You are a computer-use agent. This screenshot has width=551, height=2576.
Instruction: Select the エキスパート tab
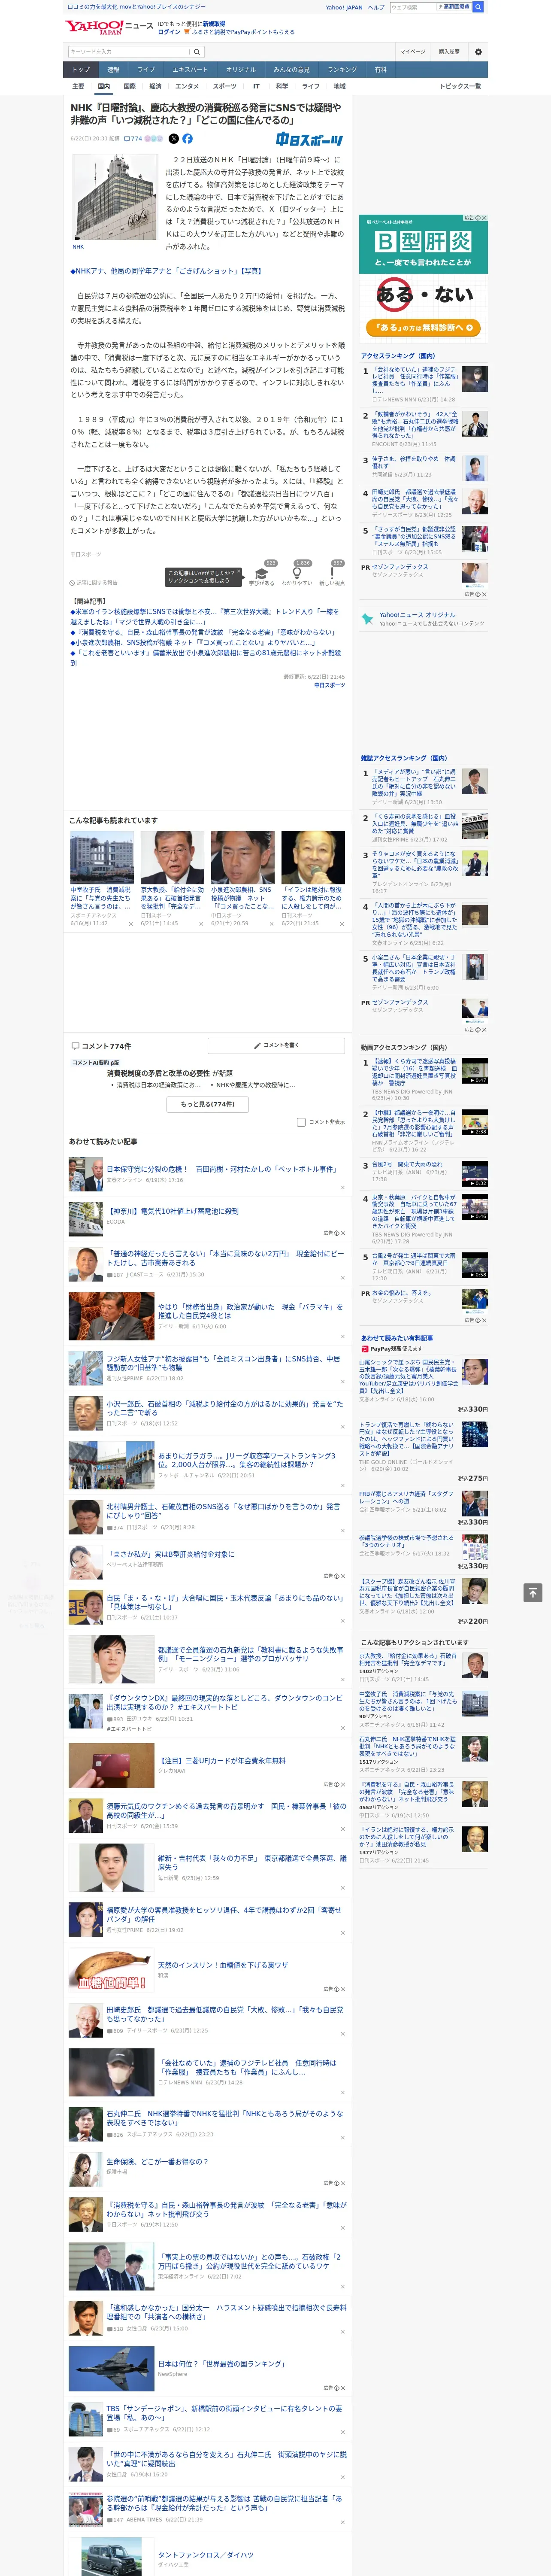click(190, 70)
